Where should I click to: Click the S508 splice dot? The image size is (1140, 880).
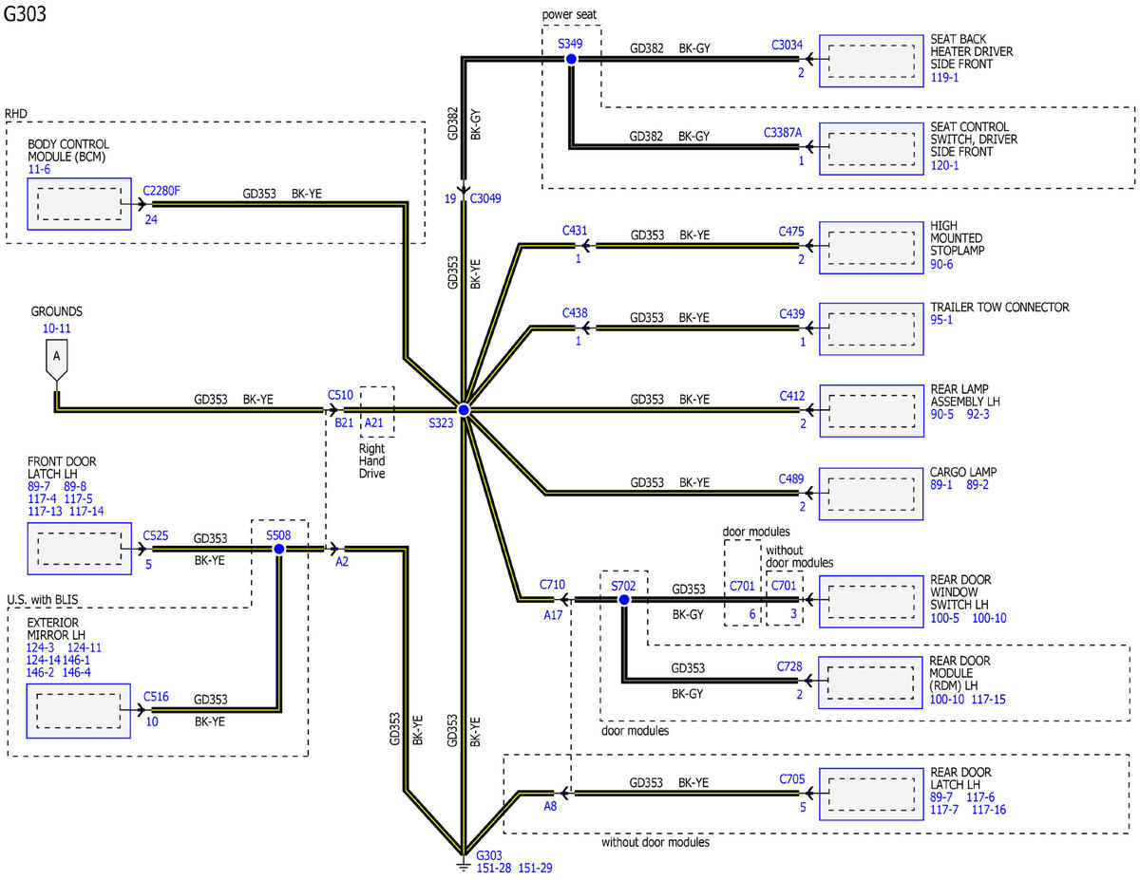tap(279, 549)
